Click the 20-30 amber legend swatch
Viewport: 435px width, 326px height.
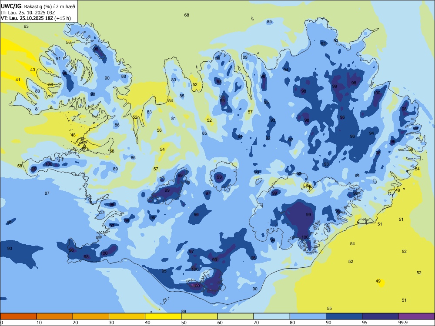[91, 316]
